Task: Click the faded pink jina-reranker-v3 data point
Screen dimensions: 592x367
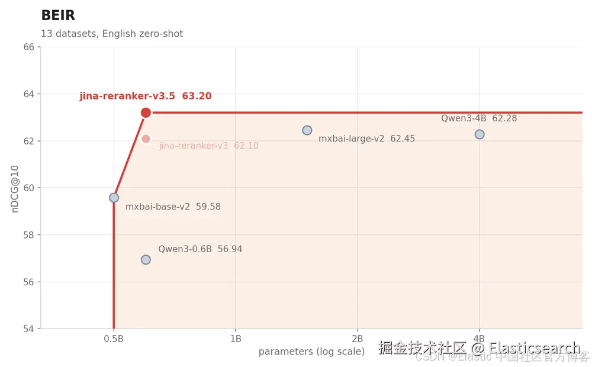Action: coord(146,139)
